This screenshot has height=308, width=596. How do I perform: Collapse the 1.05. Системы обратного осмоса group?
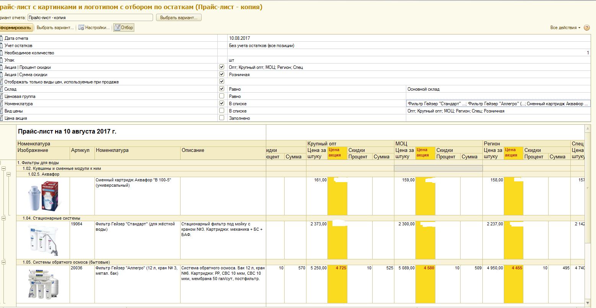click(4, 262)
